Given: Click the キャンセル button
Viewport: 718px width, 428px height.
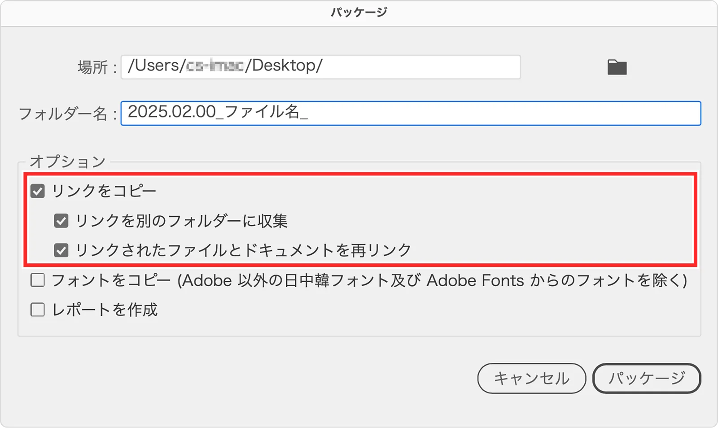Looking at the screenshot, I should [532, 378].
